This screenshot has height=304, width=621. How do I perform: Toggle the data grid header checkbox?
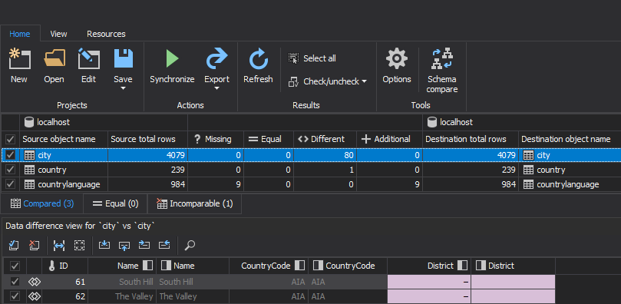tap(15, 266)
